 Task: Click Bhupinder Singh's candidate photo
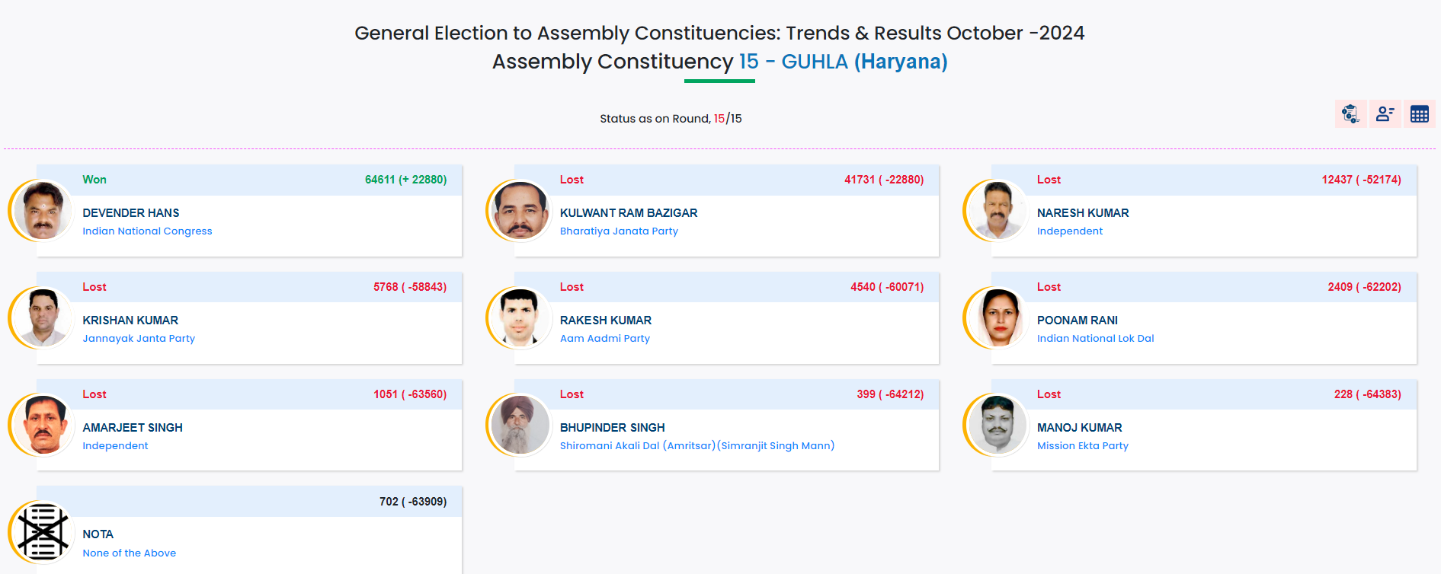click(520, 425)
